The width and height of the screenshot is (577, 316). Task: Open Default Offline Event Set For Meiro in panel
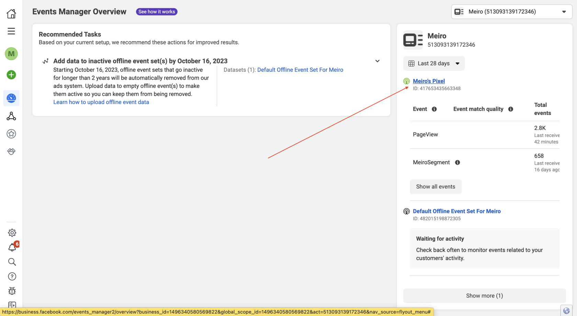456,211
